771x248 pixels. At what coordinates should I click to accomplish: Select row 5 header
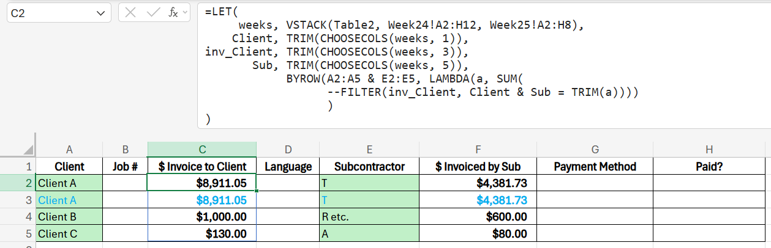(x=18, y=233)
